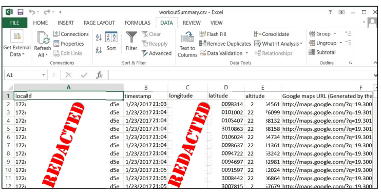Image resolution: width=381 pixels, height=195 pixels.
Task: Click the Sort Z to A descending icon
Action: click(x=99, y=50)
